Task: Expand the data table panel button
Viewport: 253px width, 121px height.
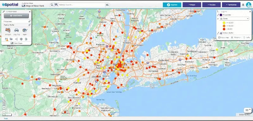Action: (248, 110)
